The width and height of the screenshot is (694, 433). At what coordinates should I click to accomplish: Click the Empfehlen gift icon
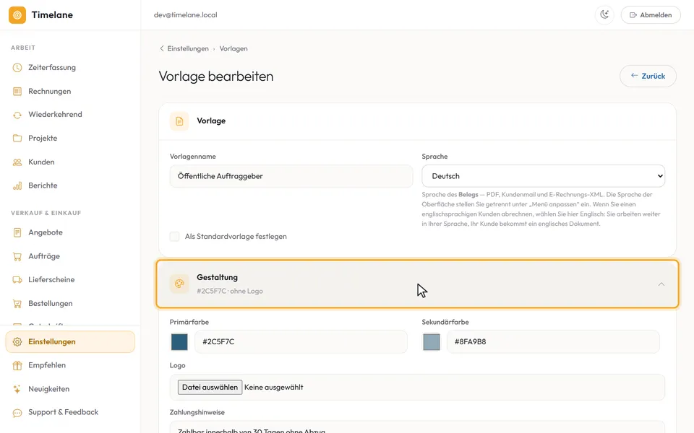(x=17, y=365)
